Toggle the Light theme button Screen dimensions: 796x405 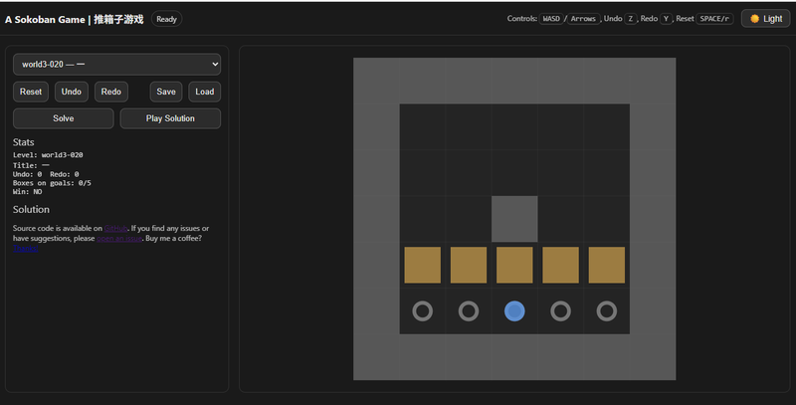click(766, 19)
